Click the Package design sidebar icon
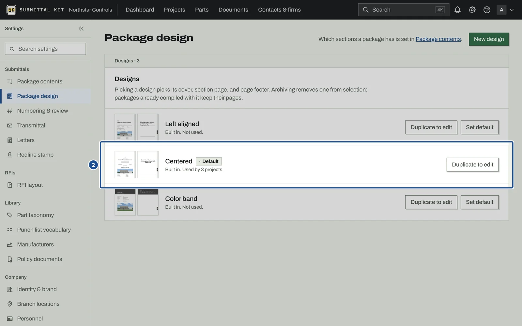 (10, 96)
